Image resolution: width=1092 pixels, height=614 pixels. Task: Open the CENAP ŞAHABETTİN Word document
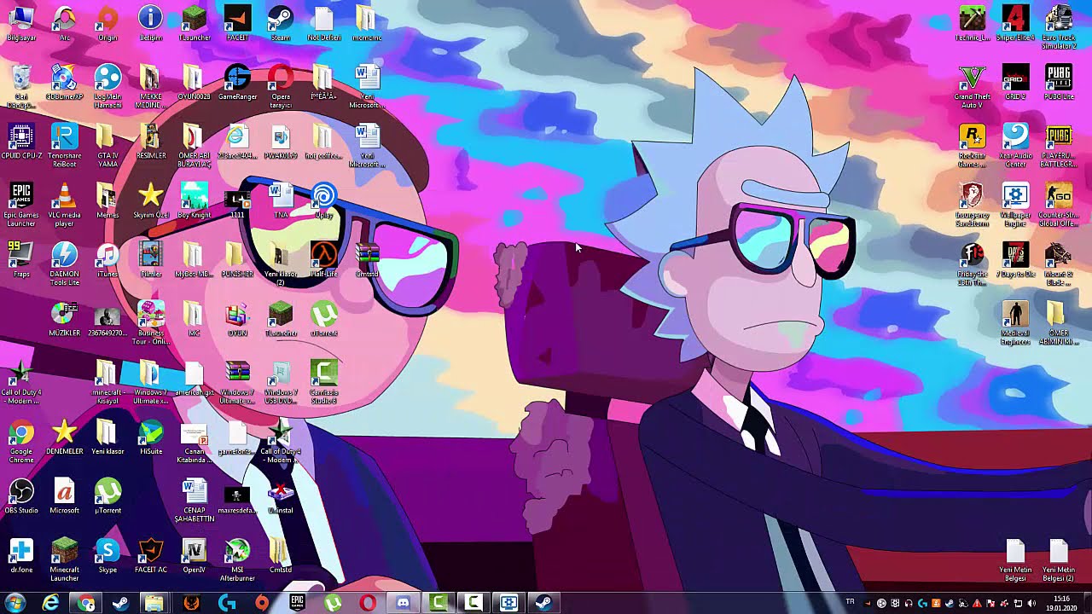pos(195,500)
